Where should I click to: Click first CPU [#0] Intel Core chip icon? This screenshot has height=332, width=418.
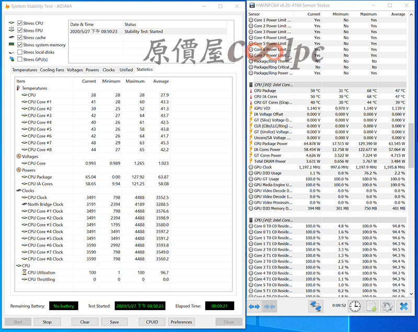(x=251, y=85)
